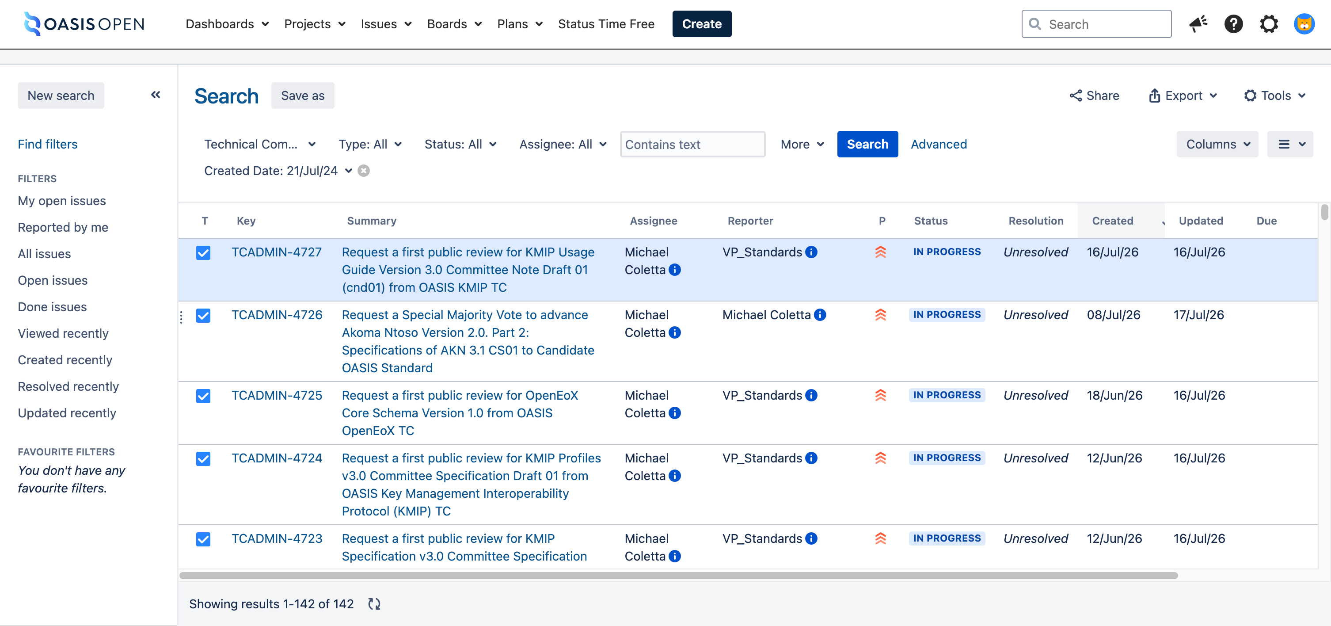The image size is (1331, 626).
Task: Open the Issues menu
Action: 386,24
